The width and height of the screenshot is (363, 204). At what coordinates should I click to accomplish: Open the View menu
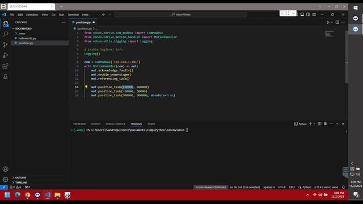click(x=45, y=15)
